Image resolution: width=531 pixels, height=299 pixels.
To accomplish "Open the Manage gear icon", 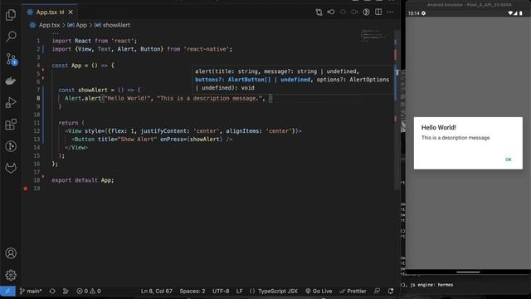I will point(11,275).
